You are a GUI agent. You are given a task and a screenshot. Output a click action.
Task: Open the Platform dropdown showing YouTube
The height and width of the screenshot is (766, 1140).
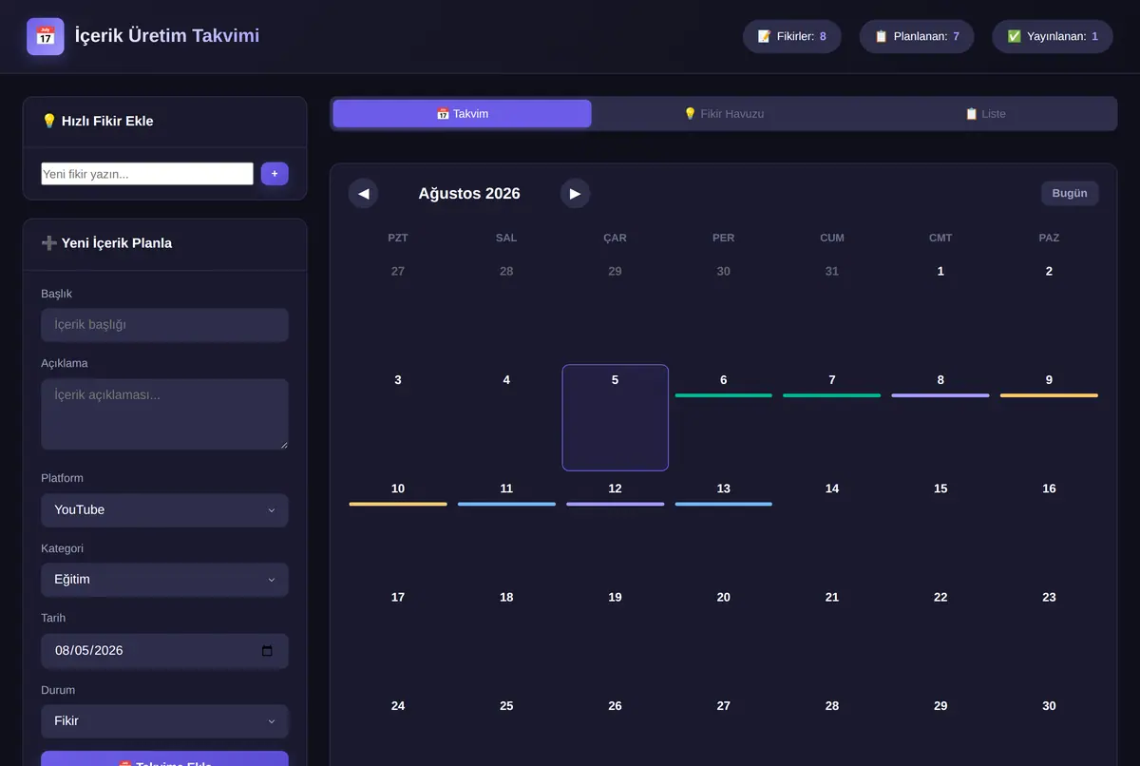click(164, 510)
